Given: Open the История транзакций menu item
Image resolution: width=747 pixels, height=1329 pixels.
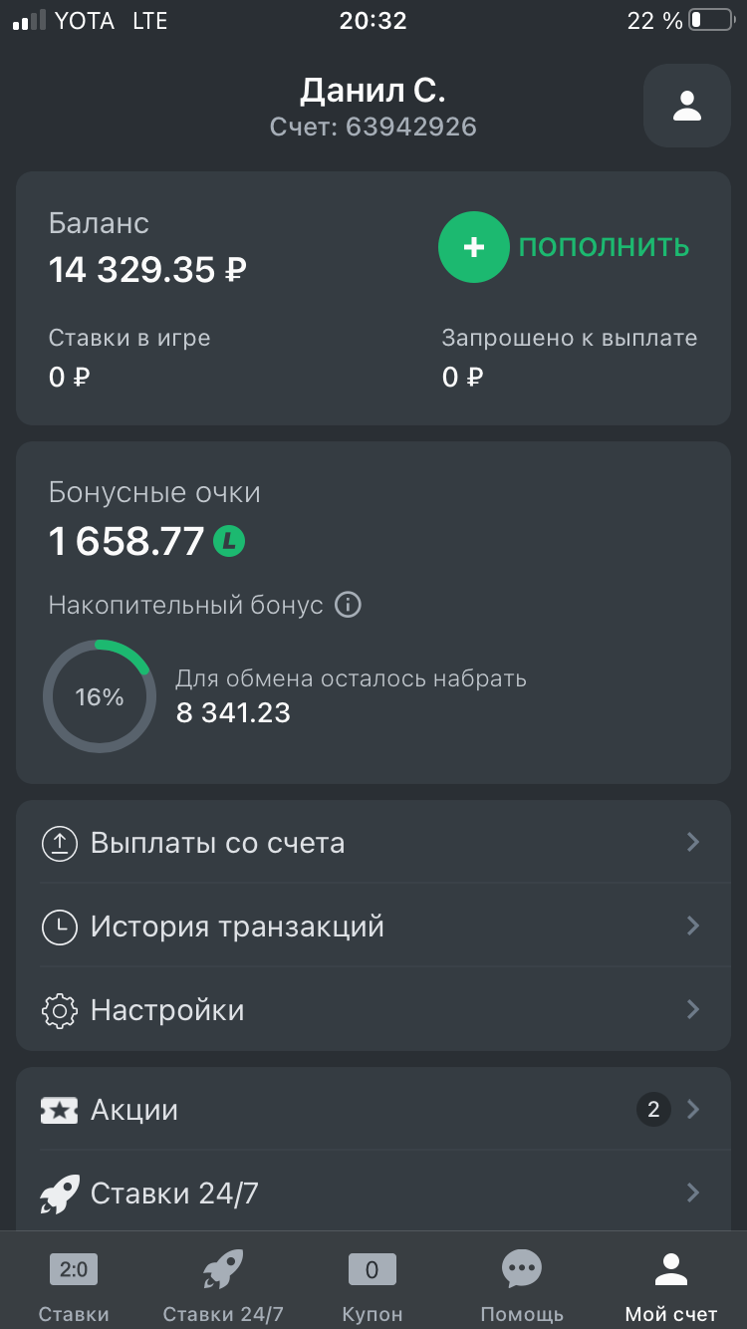Looking at the screenshot, I should 237,927.
